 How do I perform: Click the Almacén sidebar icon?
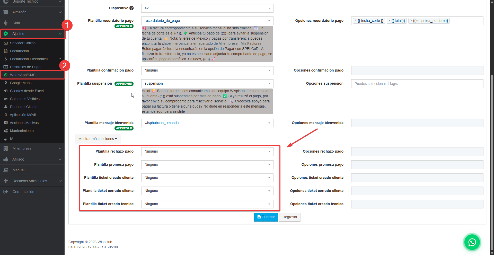click(6, 12)
